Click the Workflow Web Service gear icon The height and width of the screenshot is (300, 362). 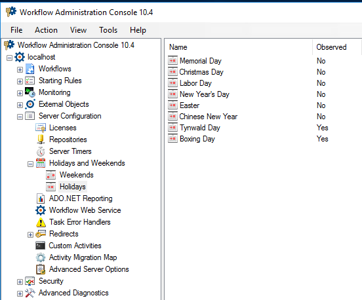[x=41, y=210]
